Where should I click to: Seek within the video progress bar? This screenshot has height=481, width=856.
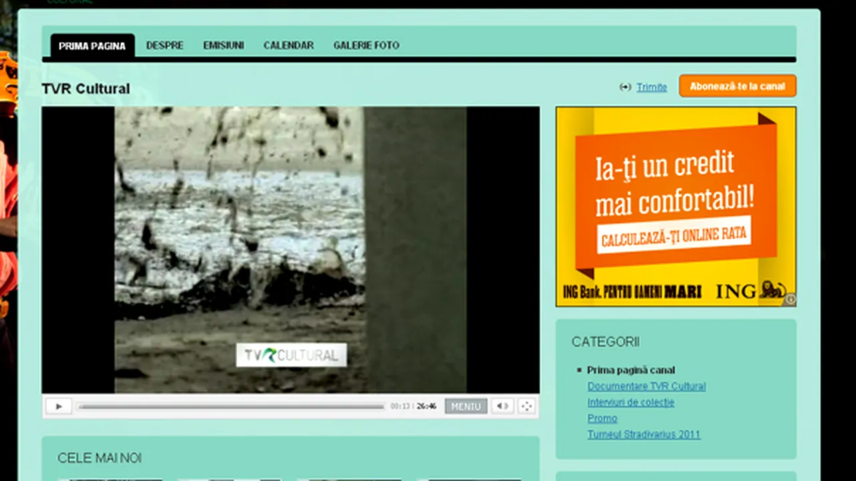click(x=231, y=406)
